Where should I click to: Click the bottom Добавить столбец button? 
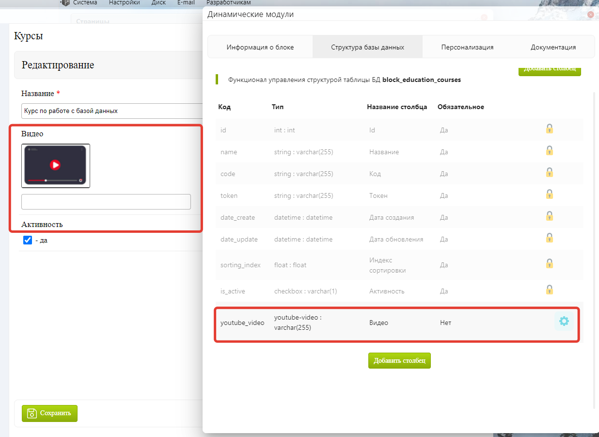[x=399, y=361]
